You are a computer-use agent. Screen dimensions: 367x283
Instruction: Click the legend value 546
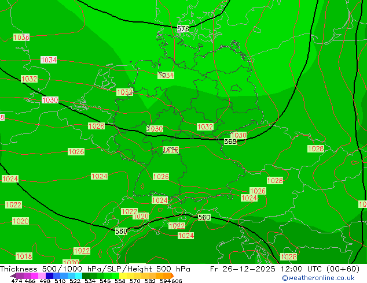tap(105, 281)
